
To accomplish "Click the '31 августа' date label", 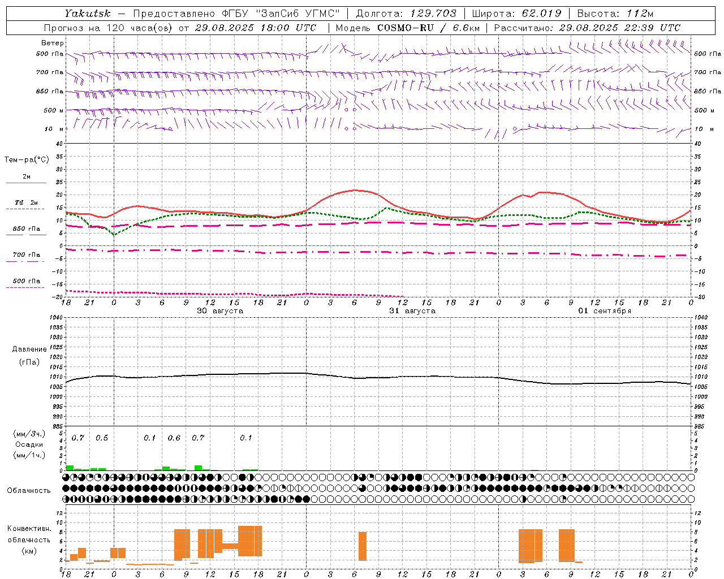I will 412,311.
